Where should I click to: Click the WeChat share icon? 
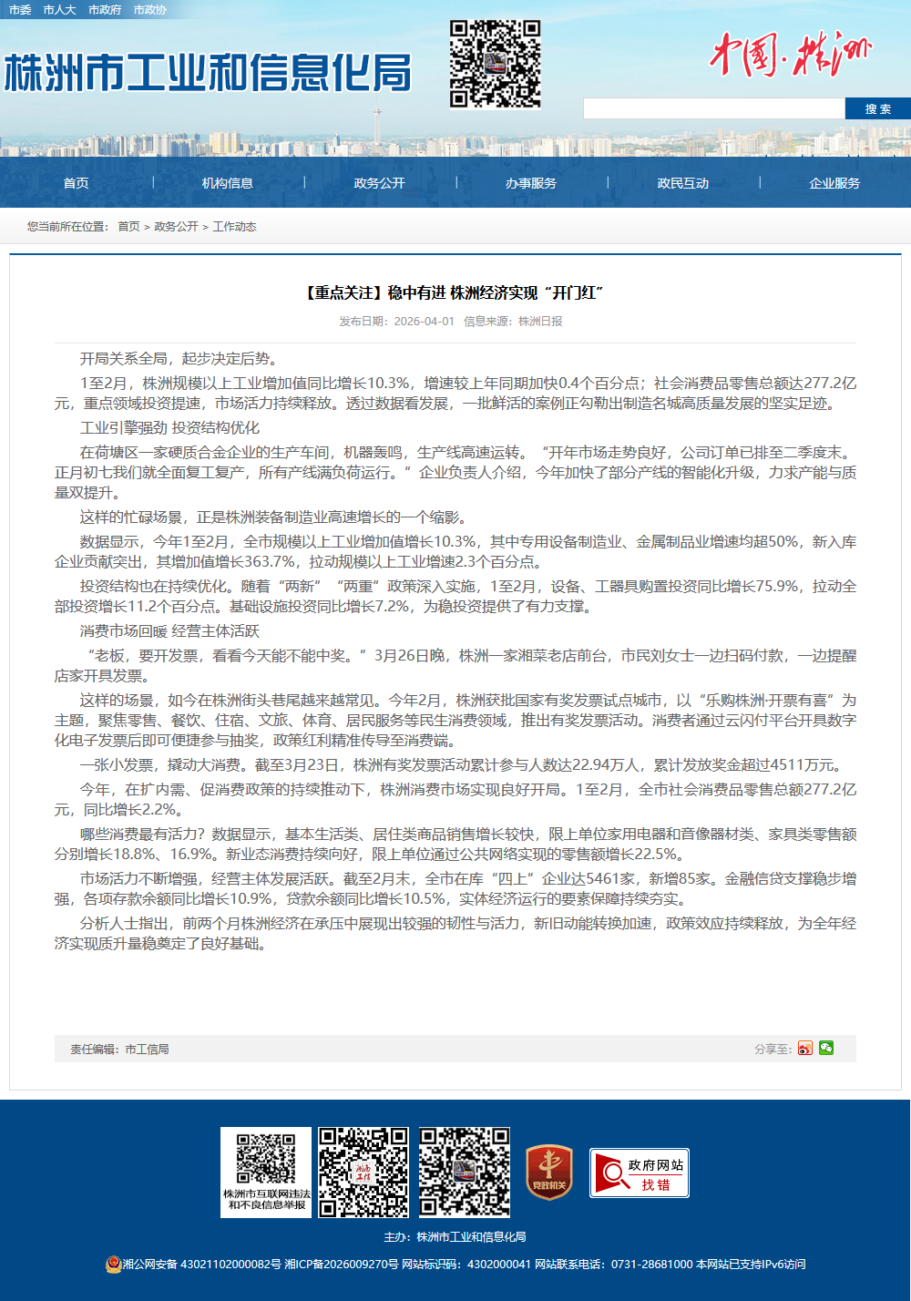click(x=826, y=1049)
